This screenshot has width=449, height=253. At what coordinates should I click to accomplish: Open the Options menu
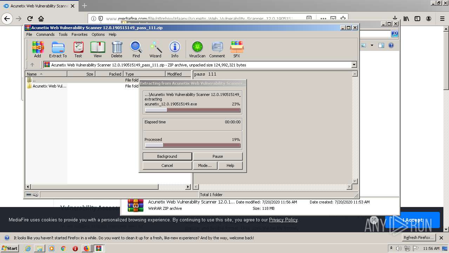pyautogui.click(x=98, y=34)
